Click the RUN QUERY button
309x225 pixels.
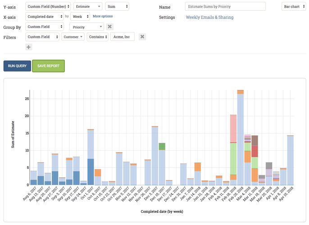(x=17, y=66)
